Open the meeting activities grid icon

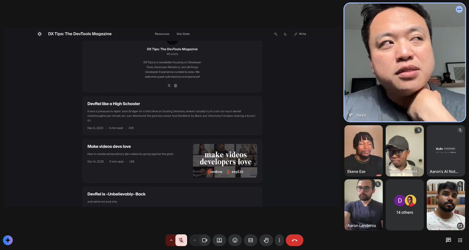point(460,240)
